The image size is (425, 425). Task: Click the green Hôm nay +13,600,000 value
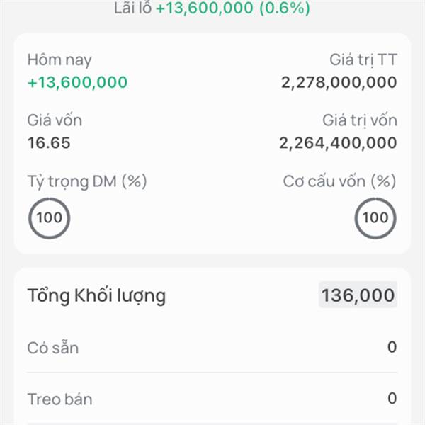77,82
